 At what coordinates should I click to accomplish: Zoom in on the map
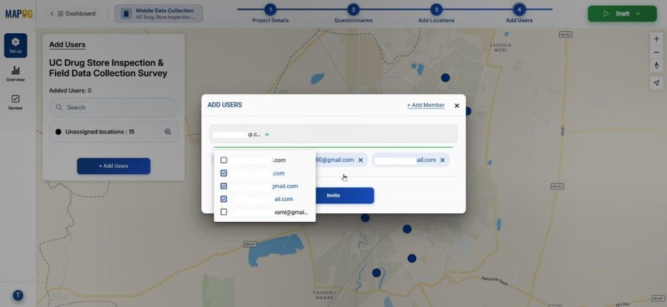[657, 38]
